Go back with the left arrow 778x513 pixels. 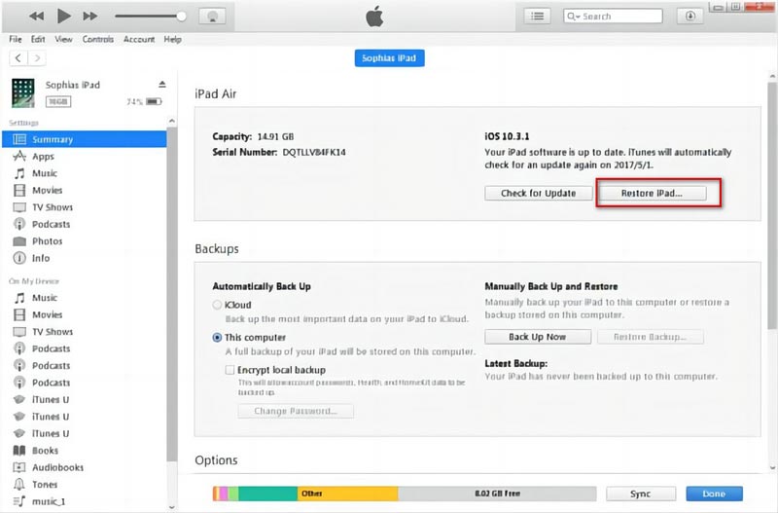point(18,58)
